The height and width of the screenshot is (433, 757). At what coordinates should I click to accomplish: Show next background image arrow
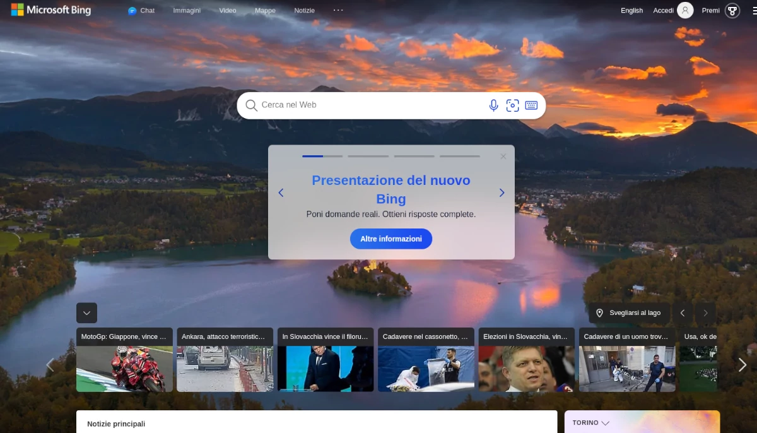click(x=705, y=313)
